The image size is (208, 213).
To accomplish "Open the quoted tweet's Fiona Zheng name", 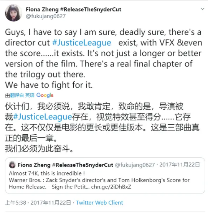I will tap(65, 165).
